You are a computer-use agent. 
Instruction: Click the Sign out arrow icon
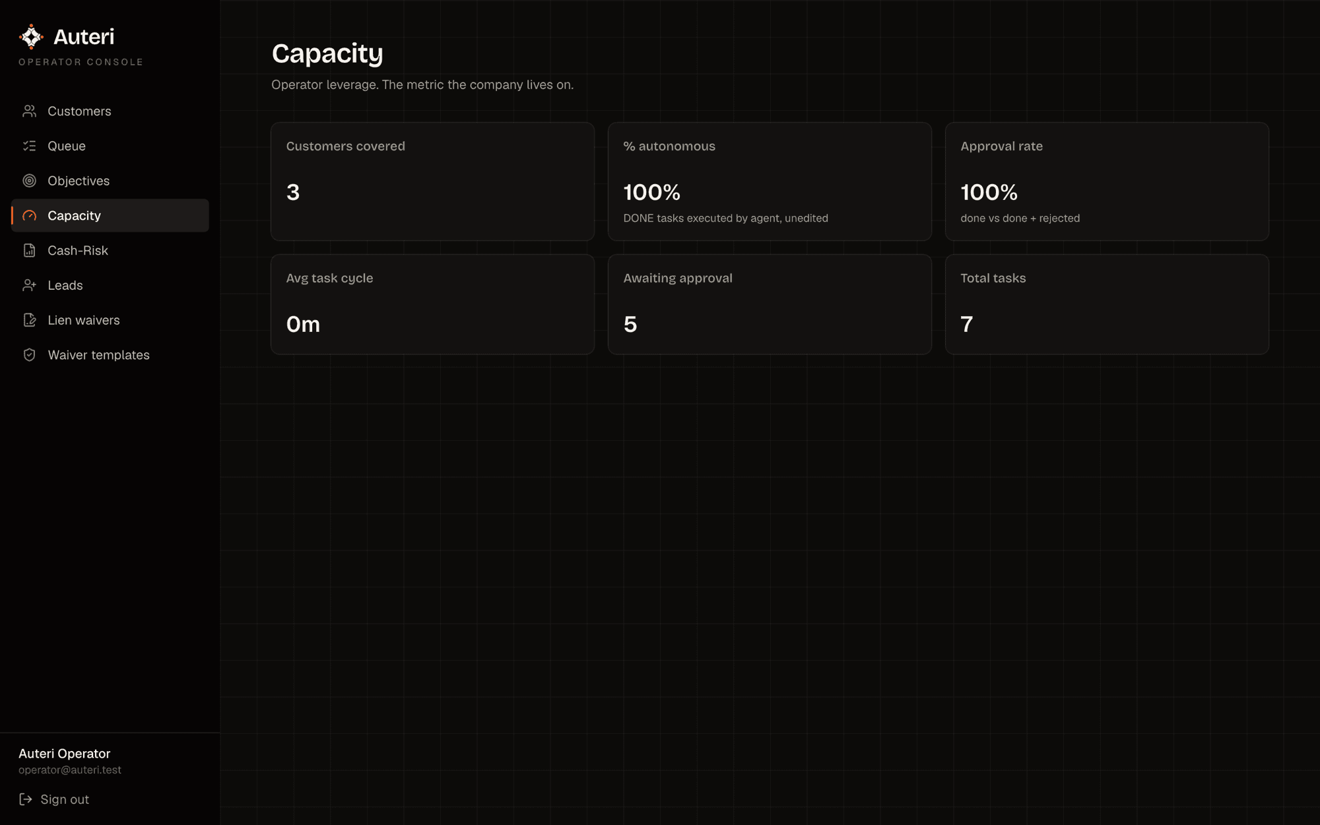tap(26, 799)
